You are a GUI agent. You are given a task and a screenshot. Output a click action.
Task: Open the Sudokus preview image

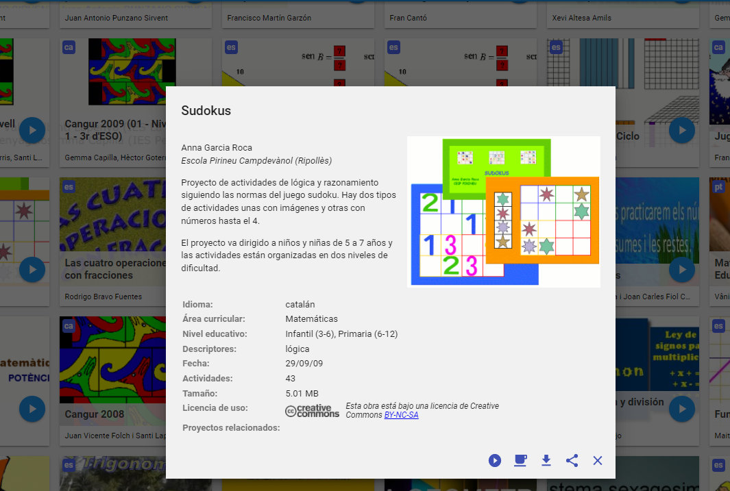[504, 210]
